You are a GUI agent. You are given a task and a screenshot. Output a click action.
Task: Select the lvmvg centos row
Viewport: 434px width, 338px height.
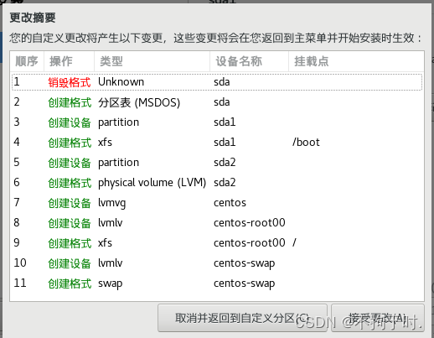[217, 203]
